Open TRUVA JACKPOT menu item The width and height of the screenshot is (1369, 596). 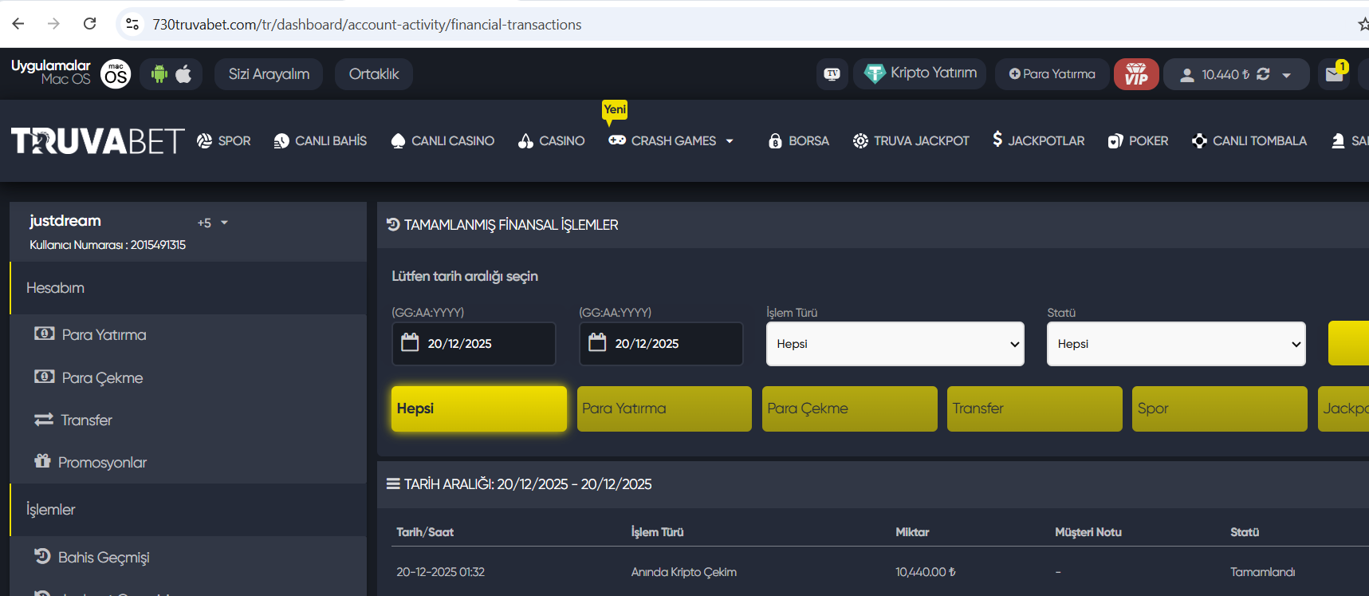(x=911, y=140)
